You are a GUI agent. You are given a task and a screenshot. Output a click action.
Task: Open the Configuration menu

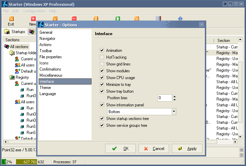click(x=34, y=11)
